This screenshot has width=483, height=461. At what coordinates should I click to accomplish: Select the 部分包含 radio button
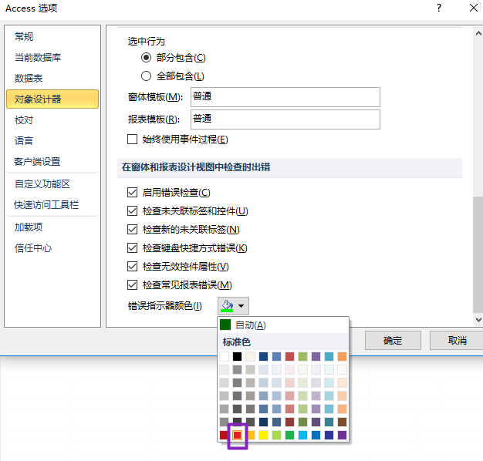[x=146, y=58]
